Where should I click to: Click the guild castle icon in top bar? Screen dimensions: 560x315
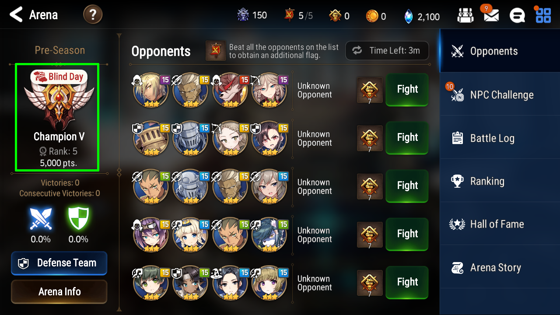pyautogui.click(x=465, y=16)
